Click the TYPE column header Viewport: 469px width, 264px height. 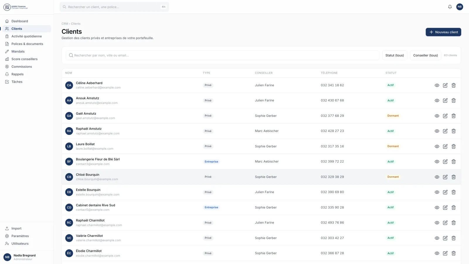click(206, 73)
